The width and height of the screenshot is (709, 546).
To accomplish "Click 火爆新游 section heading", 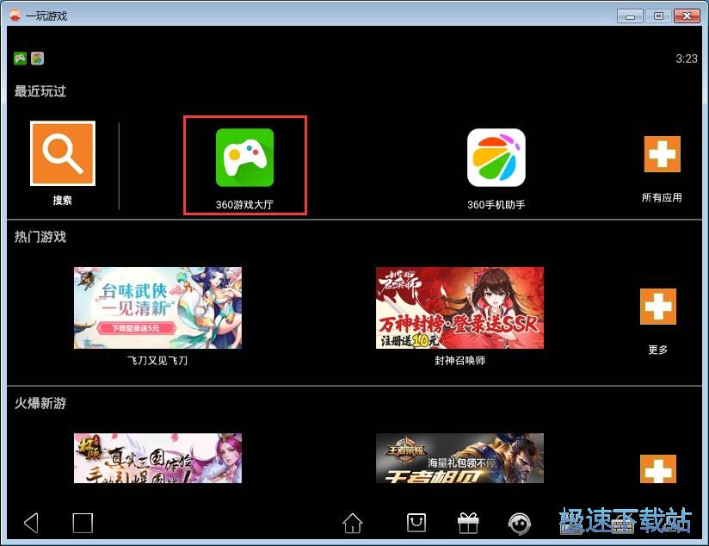I will pyautogui.click(x=40, y=403).
